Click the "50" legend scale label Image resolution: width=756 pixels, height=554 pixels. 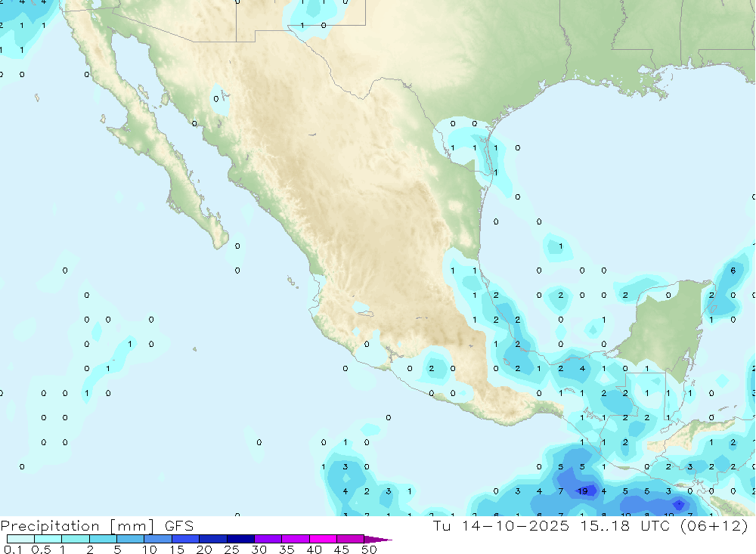(369, 549)
